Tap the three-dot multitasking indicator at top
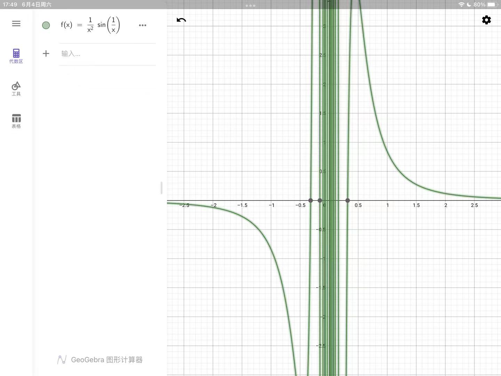 (x=250, y=6)
